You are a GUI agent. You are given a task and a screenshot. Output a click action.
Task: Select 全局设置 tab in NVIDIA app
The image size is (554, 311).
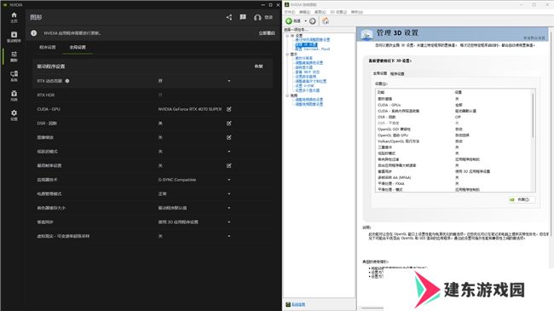click(x=78, y=48)
